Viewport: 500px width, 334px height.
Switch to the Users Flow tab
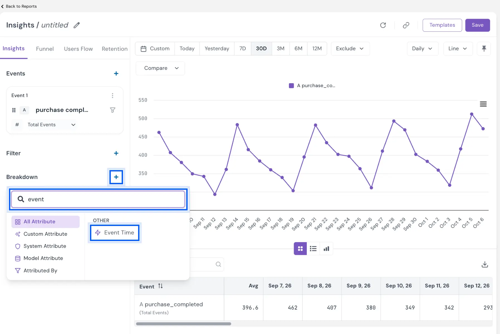tap(78, 49)
